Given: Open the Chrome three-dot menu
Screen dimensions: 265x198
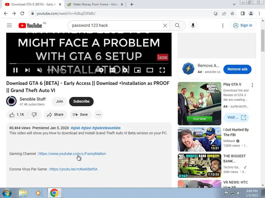Looking at the screenshot, I should (x=259, y=13).
